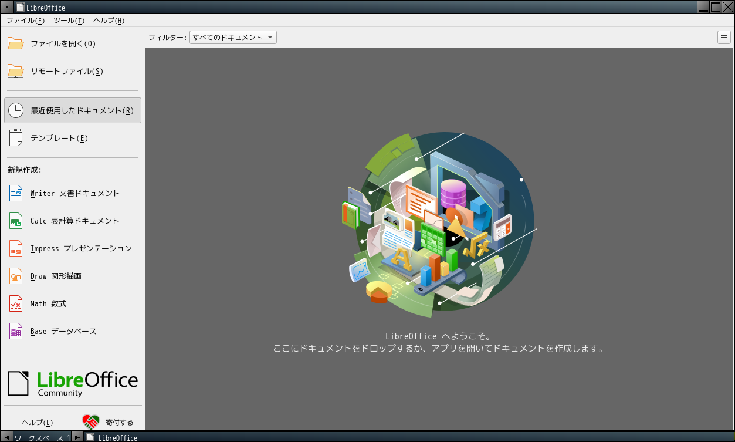Screen dimensions: 735x442
Task: Click the Draw drawing icon
Action: [x=16, y=276]
